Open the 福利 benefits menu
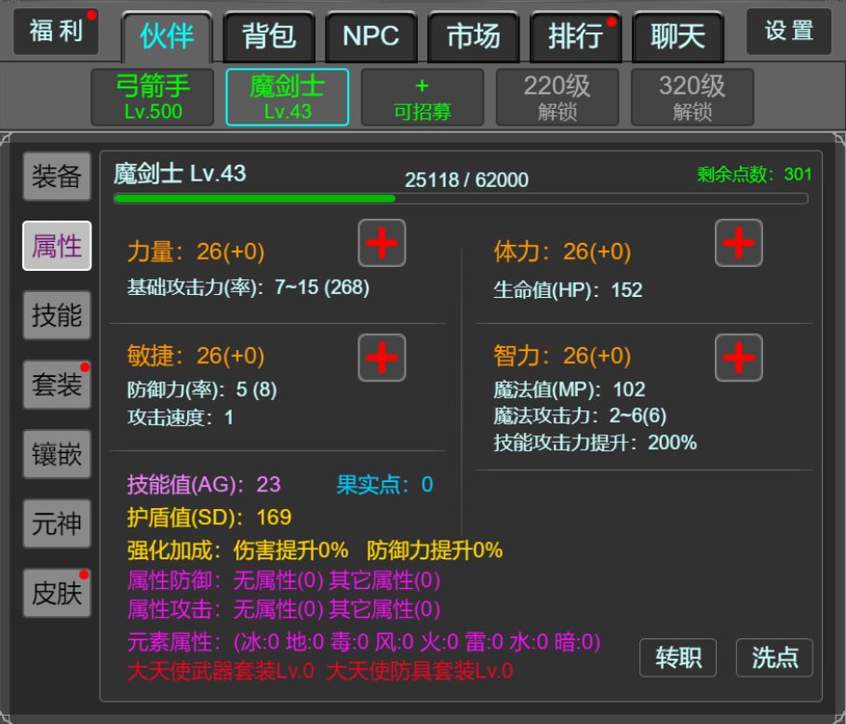This screenshot has height=724, width=846. point(56,32)
